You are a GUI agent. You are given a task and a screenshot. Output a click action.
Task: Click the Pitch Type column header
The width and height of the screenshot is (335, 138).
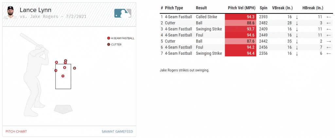[174, 8]
